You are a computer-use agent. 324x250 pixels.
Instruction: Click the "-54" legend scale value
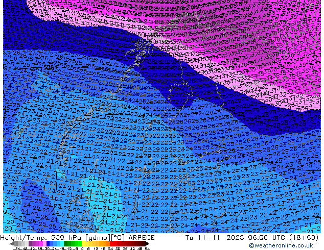click(16, 249)
